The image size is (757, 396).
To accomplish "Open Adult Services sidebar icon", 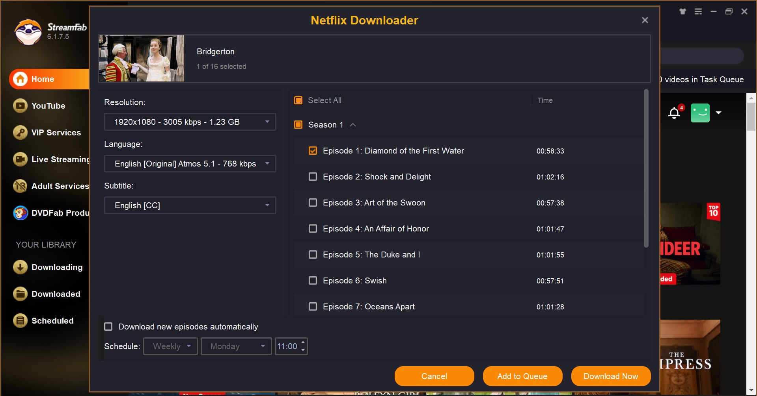I will point(20,186).
